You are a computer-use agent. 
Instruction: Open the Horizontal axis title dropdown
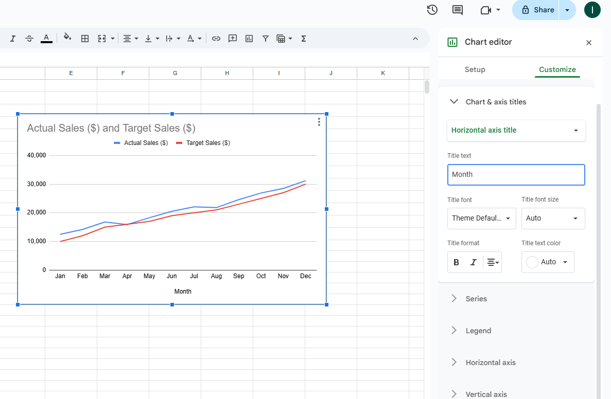click(516, 131)
